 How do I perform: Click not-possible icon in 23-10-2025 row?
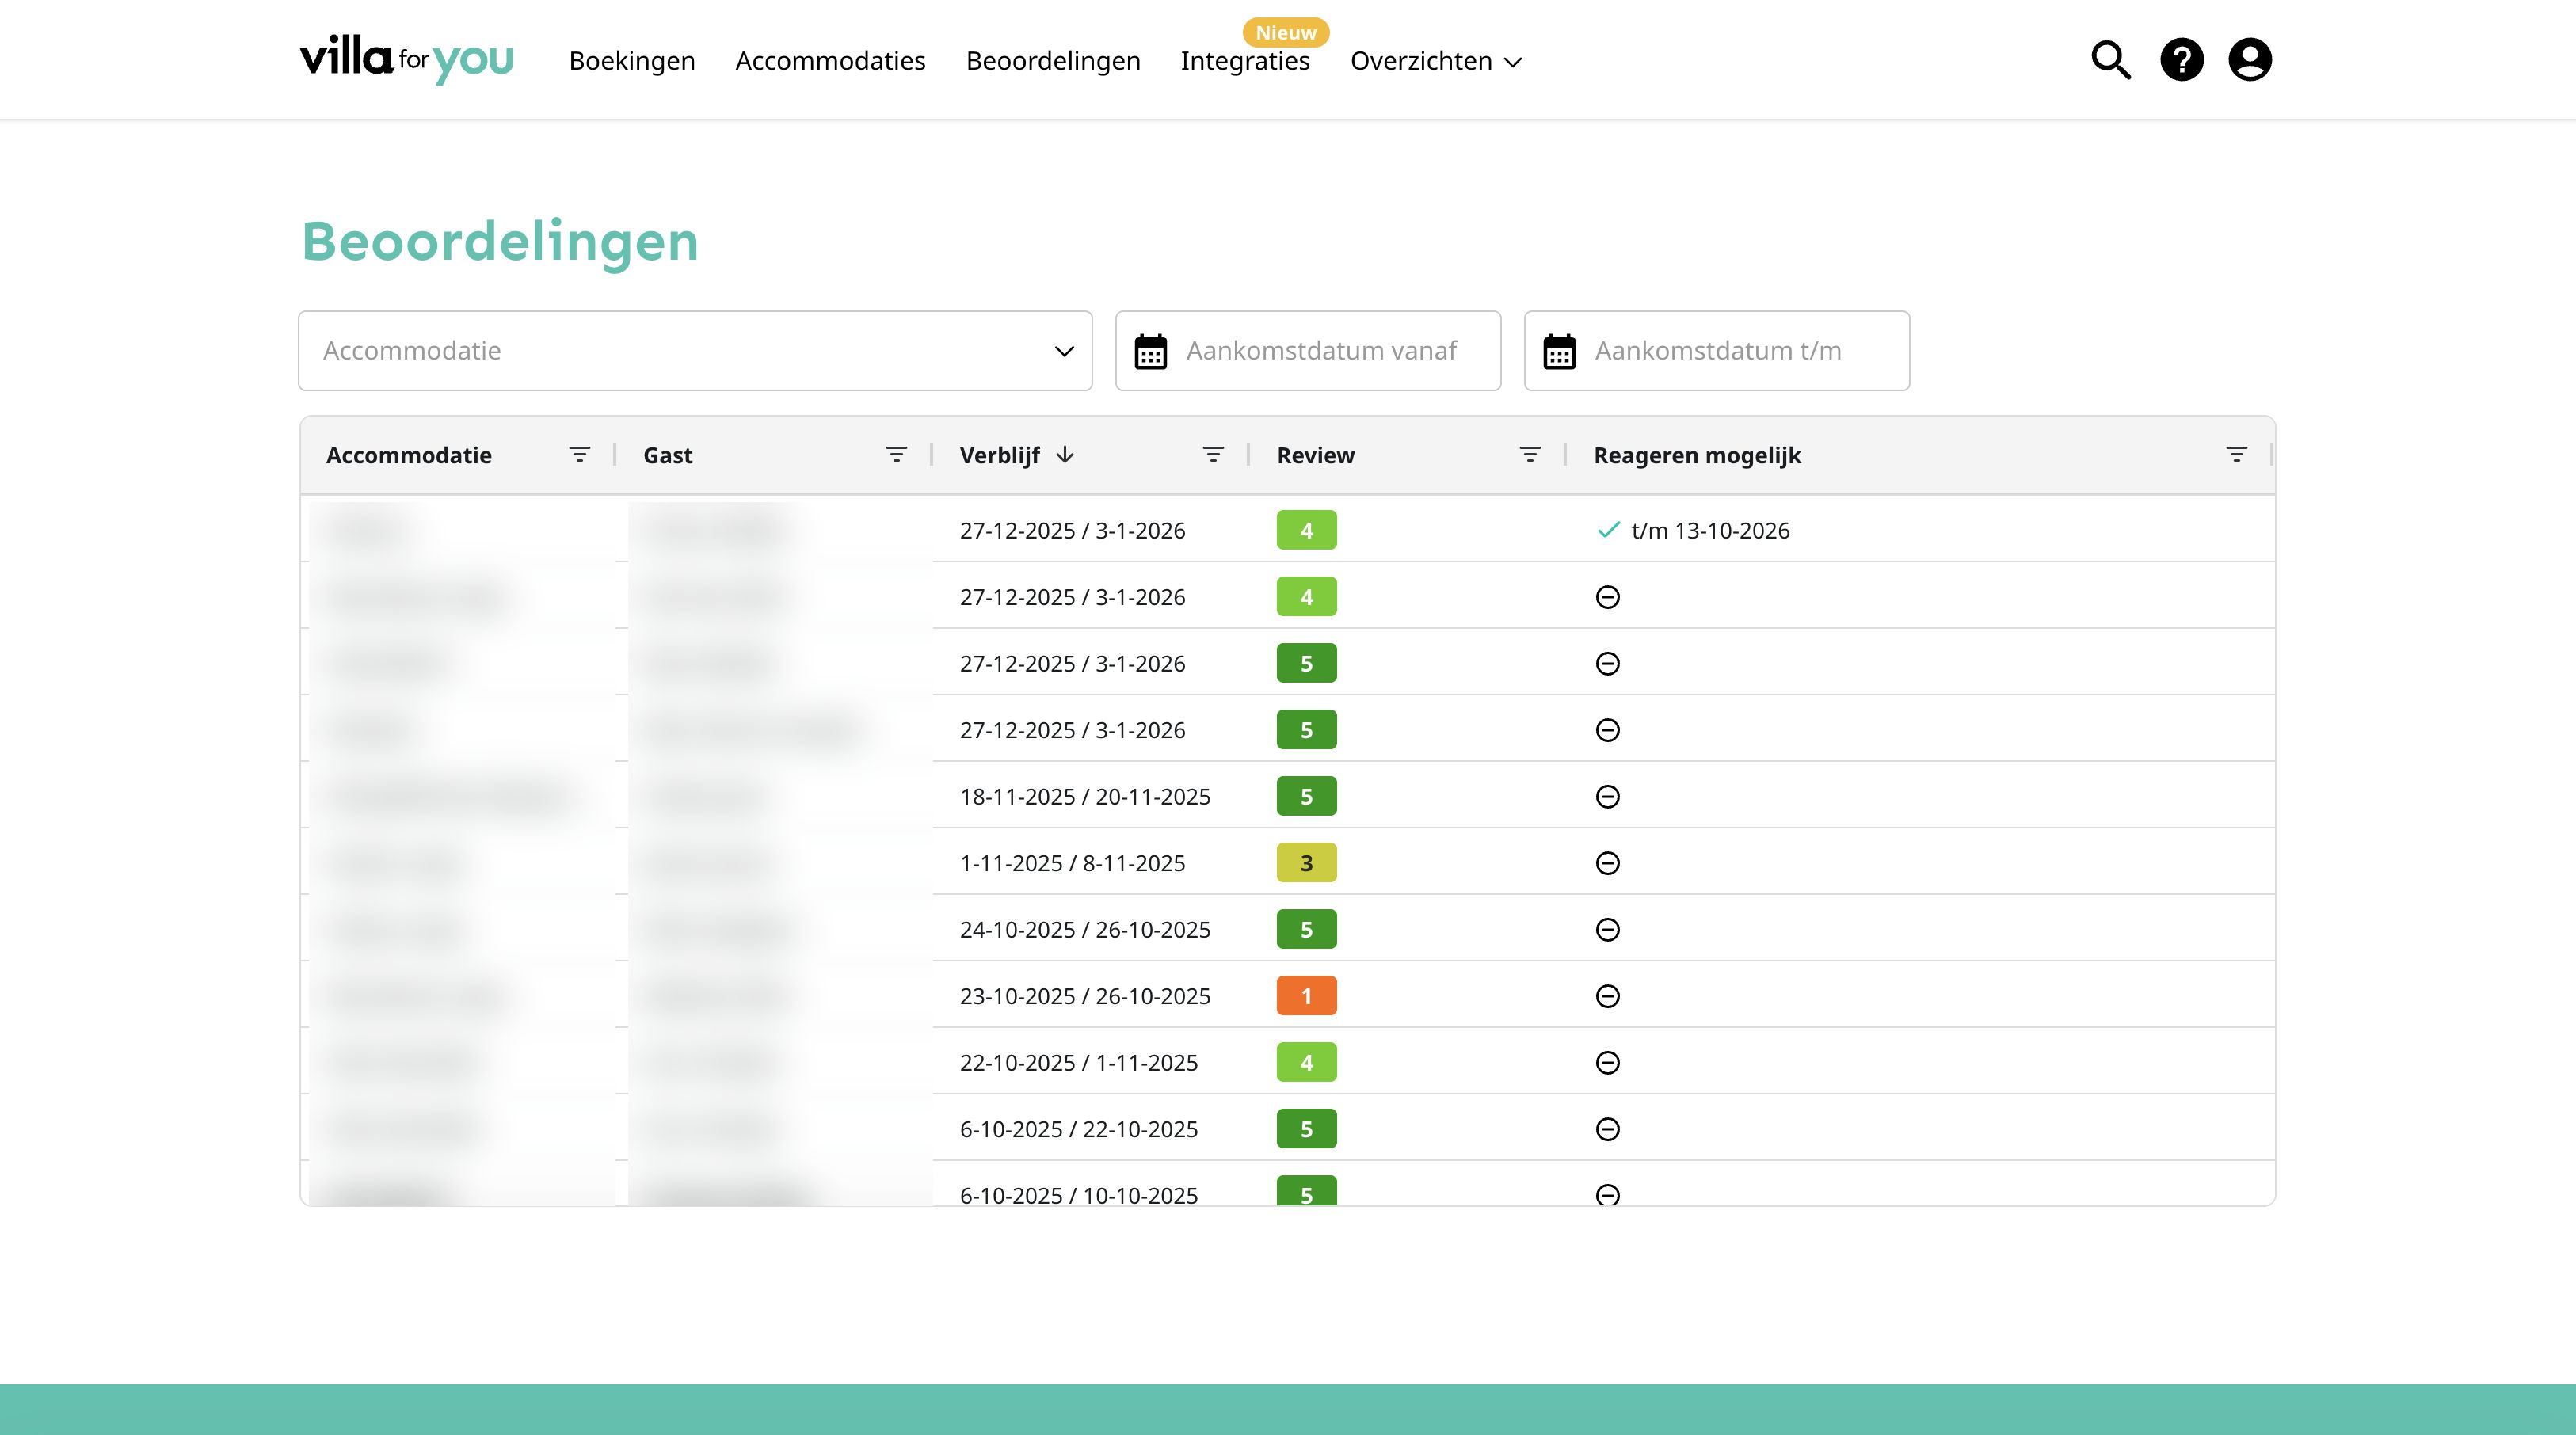[x=1608, y=996]
